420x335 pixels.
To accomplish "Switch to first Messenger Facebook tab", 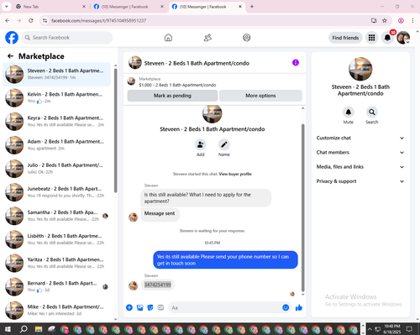I will [129, 7].
